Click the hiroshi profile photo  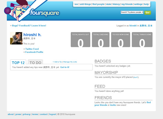(x=16, y=38)
